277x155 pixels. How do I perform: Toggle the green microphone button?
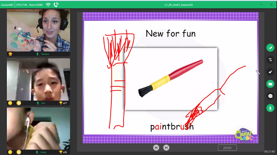[x=270, y=108]
